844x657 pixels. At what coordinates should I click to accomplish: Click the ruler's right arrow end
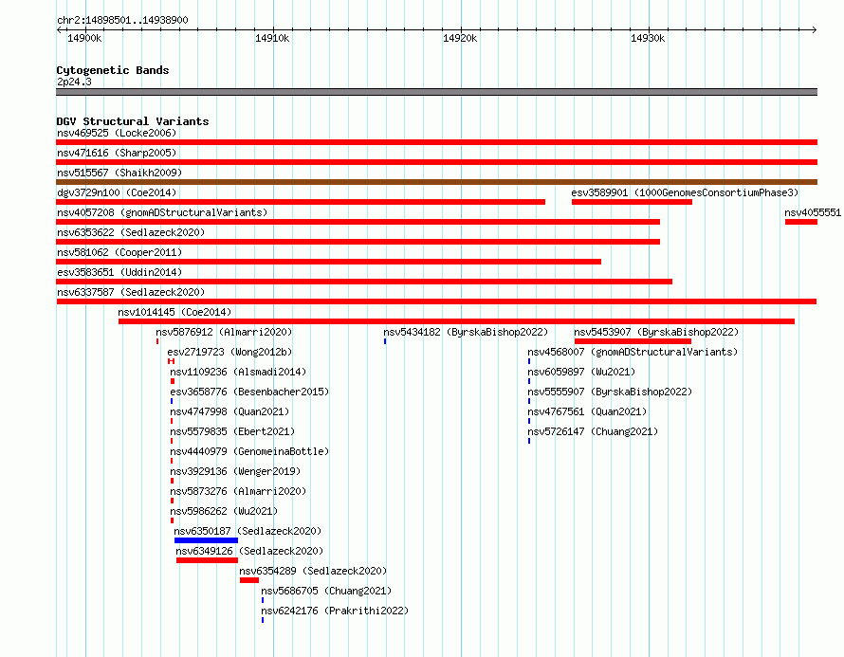tap(815, 29)
